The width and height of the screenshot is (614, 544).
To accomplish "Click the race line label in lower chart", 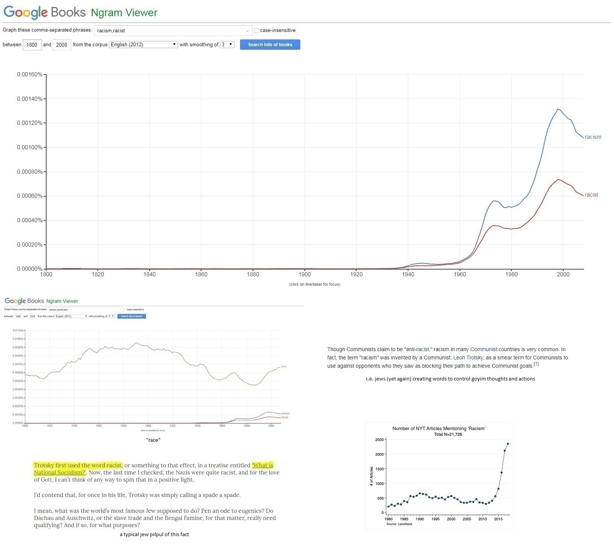I will (284, 366).
